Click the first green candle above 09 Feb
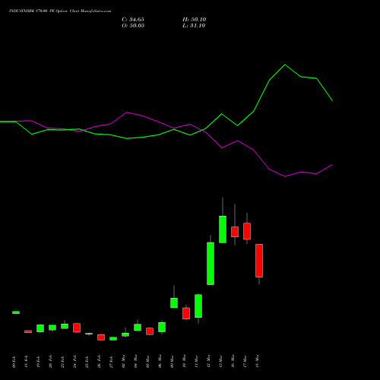Viewport: 380px width, 380px height. click(16, 312)
